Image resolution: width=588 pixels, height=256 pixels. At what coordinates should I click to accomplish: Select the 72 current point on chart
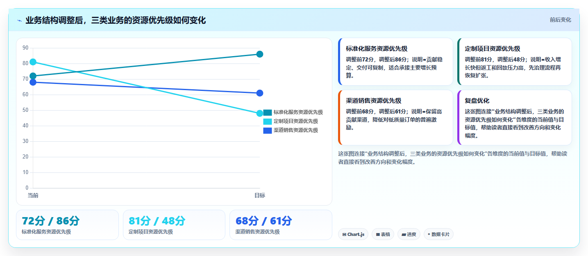33,76
